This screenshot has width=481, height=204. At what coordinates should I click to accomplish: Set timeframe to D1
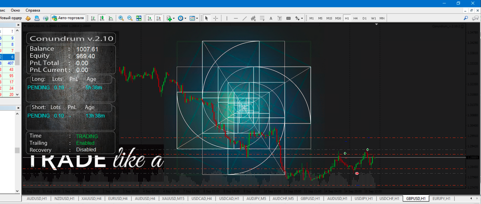pos(365,18)
